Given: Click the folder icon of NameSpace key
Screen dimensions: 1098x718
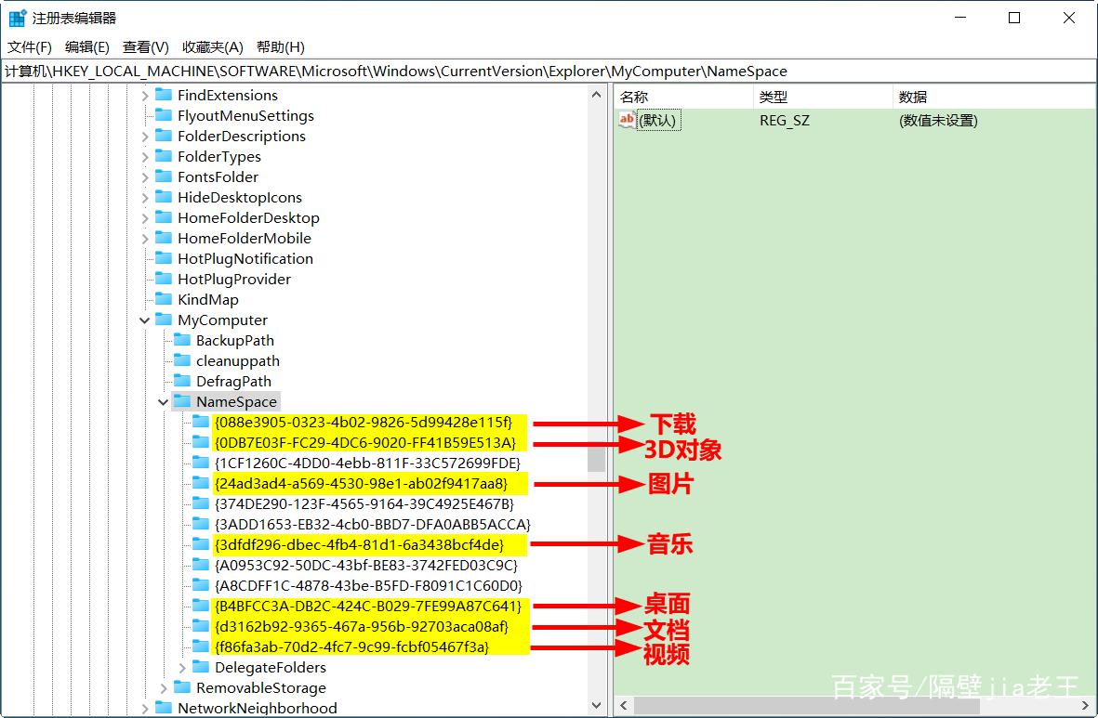Looking at the screenshot, I should pyautogui.click(x=182, y=401).
